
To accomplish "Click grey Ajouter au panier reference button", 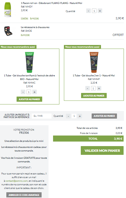I will pyautogui.click(x=104, y=116).
